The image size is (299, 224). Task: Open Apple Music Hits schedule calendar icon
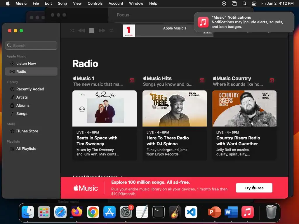202,80
